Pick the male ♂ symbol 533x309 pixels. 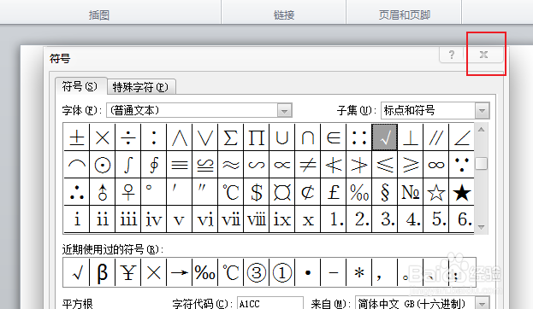(x=103, y=192)
